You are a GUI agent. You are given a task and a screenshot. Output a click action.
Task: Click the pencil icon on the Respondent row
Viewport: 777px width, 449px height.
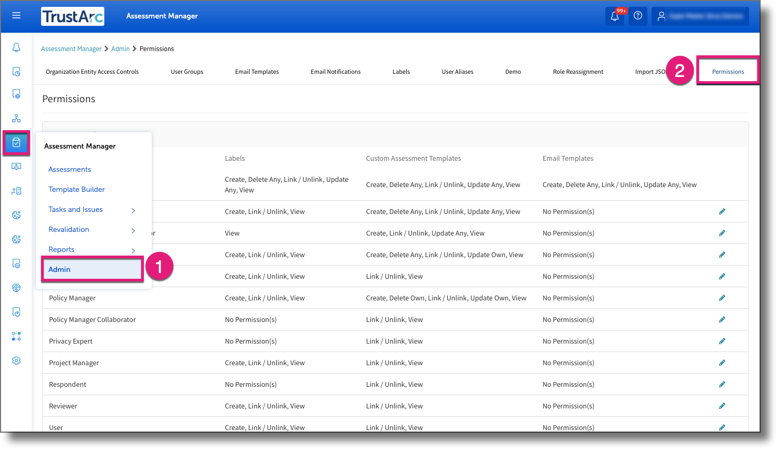click(722, 384)
